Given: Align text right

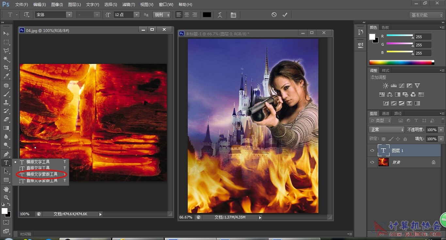Looking at the screenshot, I should pyautogui.click(x=195, y=15).
